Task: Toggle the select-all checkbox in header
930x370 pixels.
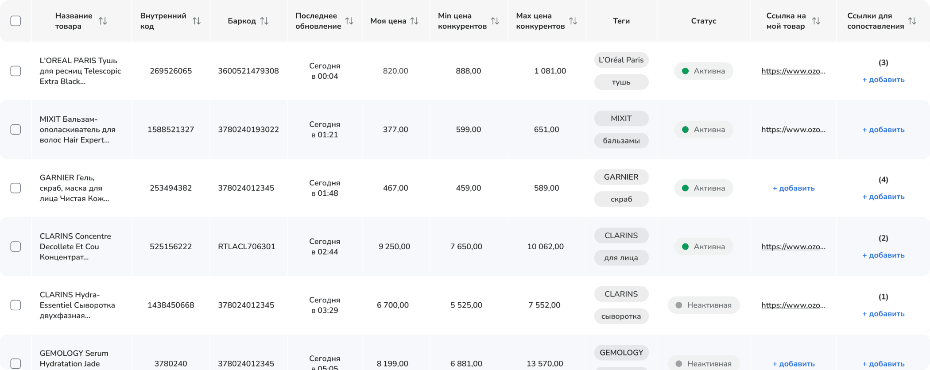Action: click(x=15, y=21)
